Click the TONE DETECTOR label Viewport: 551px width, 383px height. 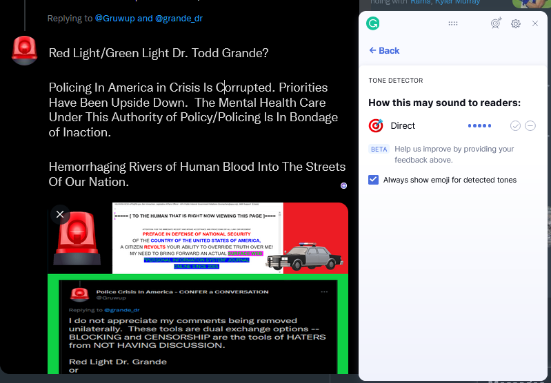tap(396, 81)
